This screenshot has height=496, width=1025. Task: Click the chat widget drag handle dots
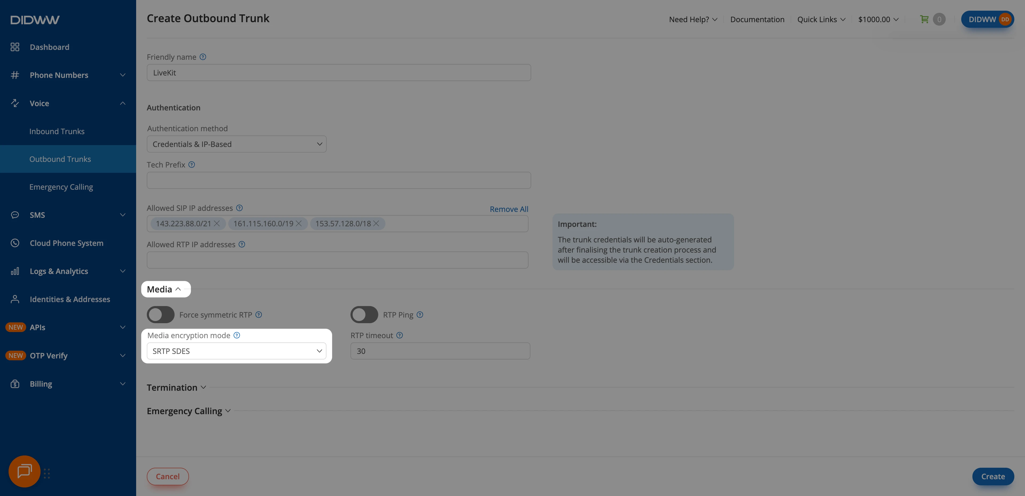click(47, 473)
